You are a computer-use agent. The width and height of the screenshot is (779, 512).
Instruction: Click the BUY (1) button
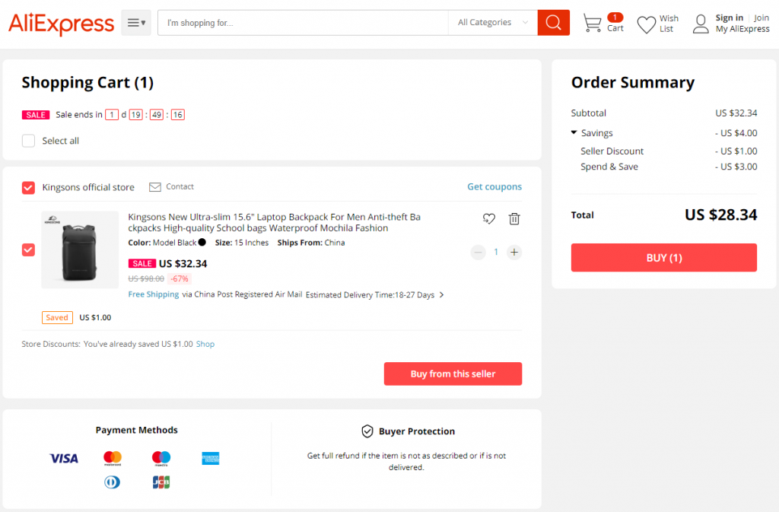[663, 258]
